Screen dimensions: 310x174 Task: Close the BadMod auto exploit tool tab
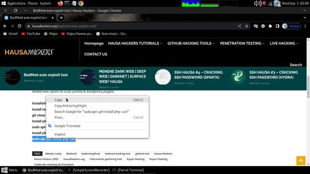point(52,18)
